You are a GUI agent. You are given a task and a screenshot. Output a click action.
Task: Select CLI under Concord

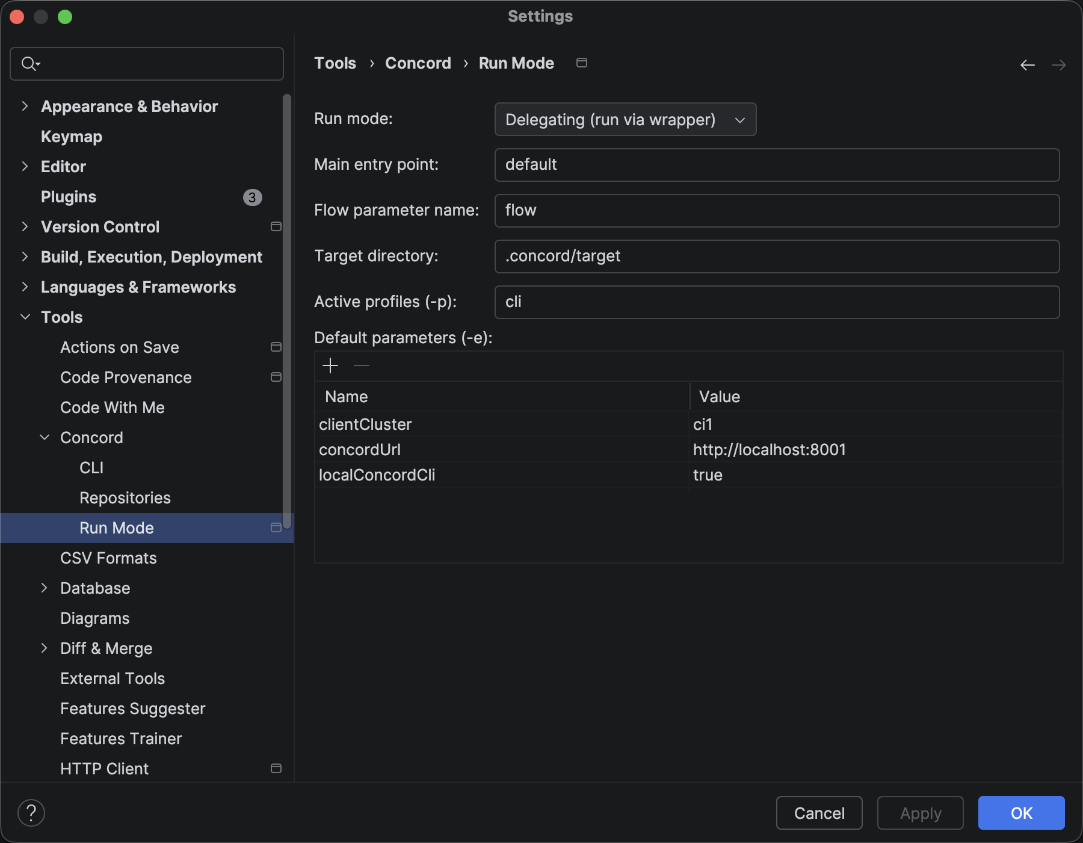click(x=91, y=468)
